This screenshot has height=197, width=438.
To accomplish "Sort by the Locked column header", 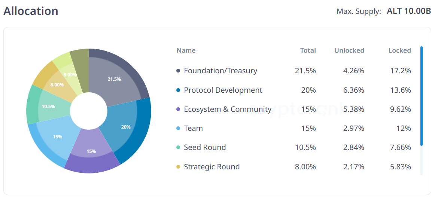I will (x=399, y=50).
